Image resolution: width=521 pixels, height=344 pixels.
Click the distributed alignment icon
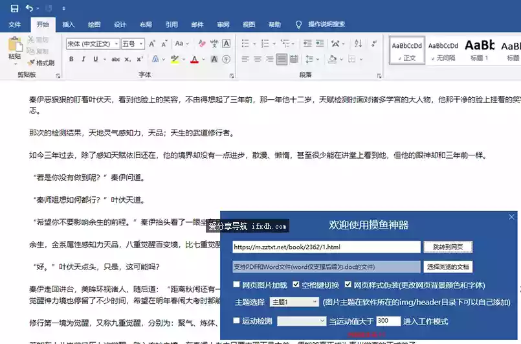[x=294, y=59]
